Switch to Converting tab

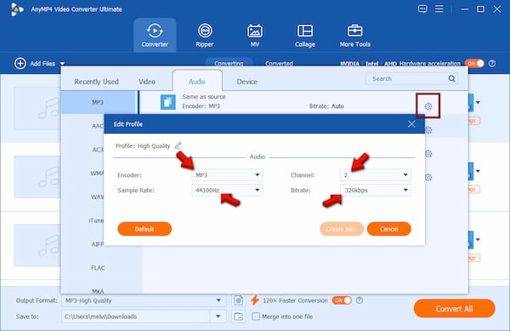click(229, 63)
